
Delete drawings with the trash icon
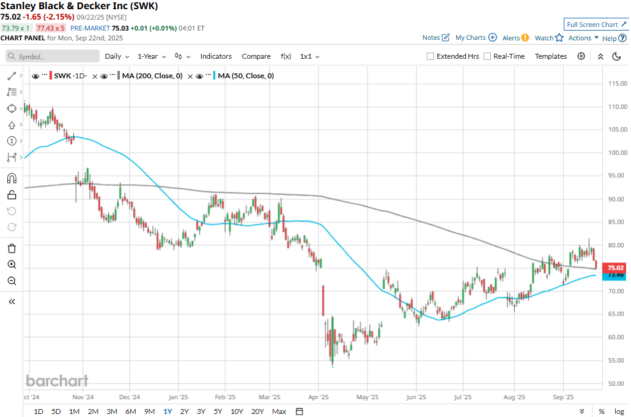[x=11, y=248]
